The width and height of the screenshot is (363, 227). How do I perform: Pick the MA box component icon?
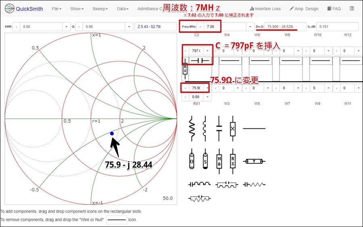pyautogui.click(x=219, y=161)
